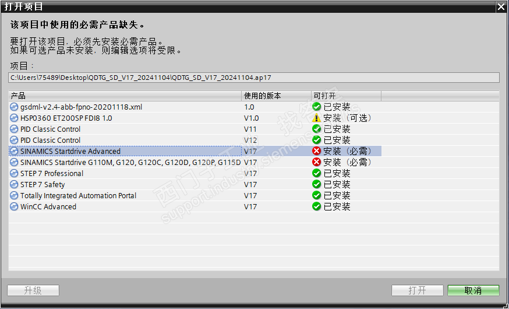Click the product icon beside PID Classic Control V12

(x=14, y=140)
